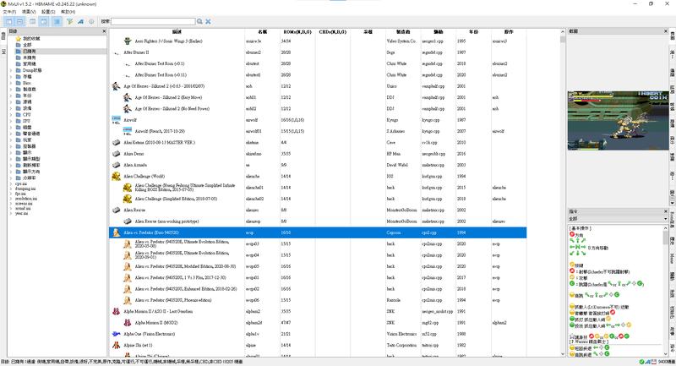This screenshot has width=676, height=366.
Task: Toggle the second panel layout toolbar icon
Action: click(19, 21)
